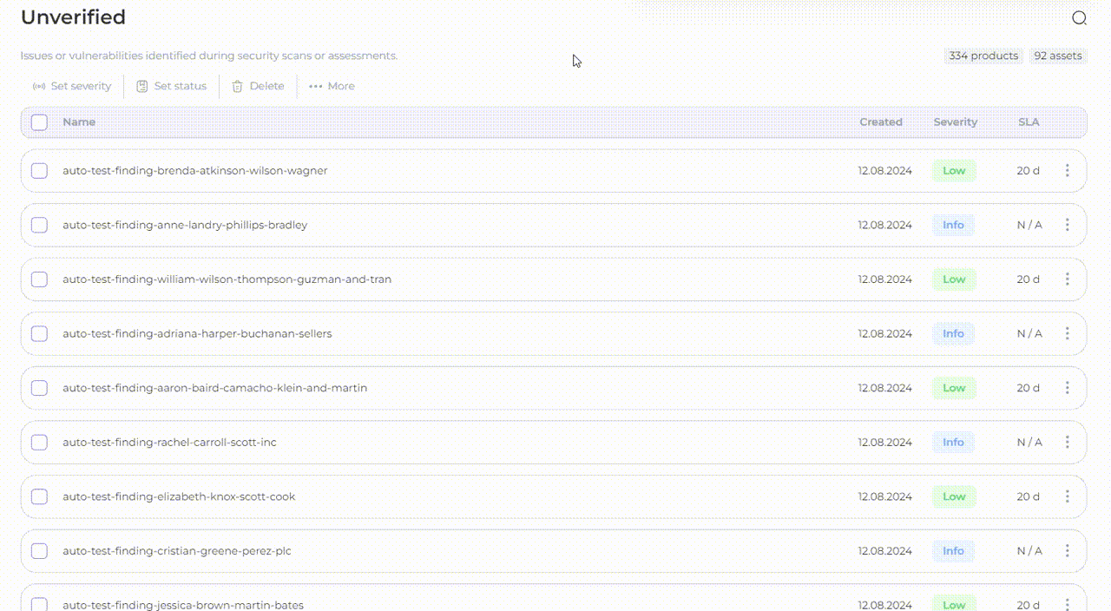The height and width of the screenshot is (611, 1111).
Task: Click the Set severity toolbar icon
Action: [x=38, y=86]
